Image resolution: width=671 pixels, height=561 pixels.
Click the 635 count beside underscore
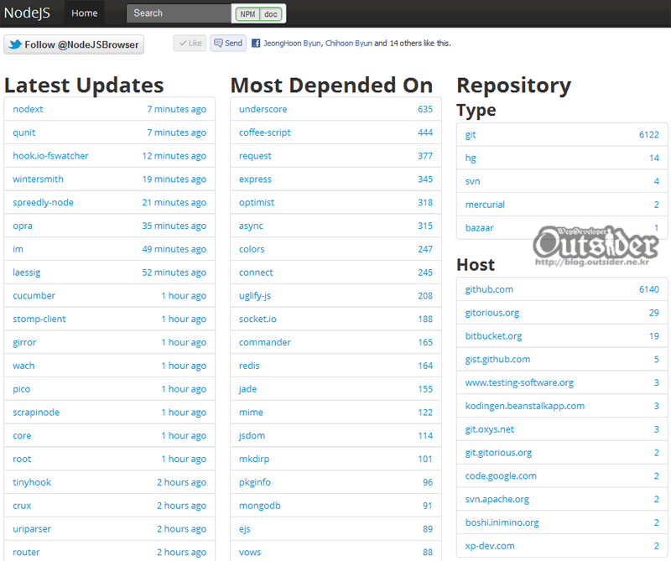(425, 109)
